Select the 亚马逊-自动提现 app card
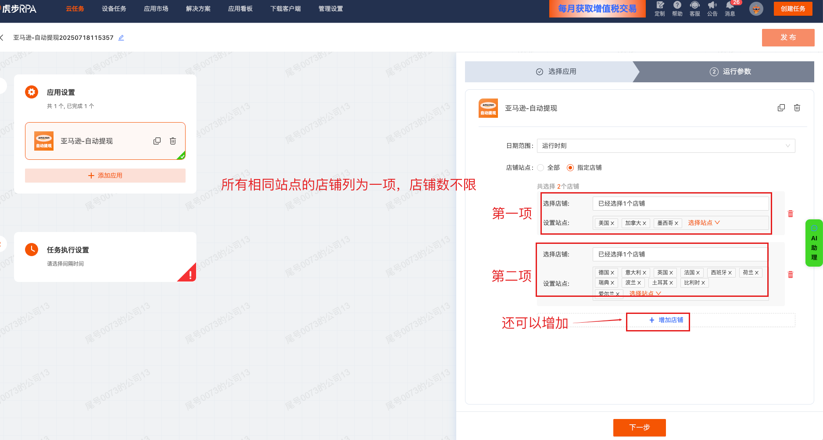This screenshot has width=823, height=440. point(105,141)
